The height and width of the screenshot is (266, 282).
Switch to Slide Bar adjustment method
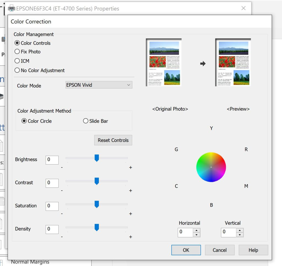pyautogui.click(x=85, y=121)
